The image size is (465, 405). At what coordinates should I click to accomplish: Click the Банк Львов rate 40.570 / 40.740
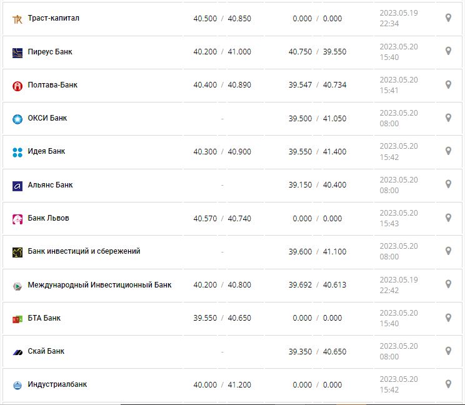[222, 218]
